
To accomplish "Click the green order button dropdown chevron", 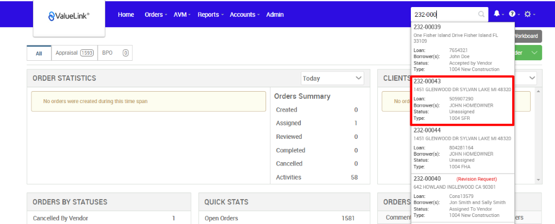I will point(534,53).
